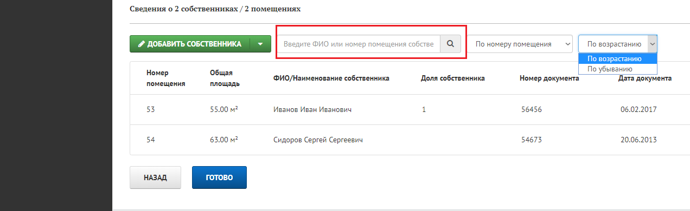Click the ГОТОВО button
The image size is (690, 211).
point(219,177)
